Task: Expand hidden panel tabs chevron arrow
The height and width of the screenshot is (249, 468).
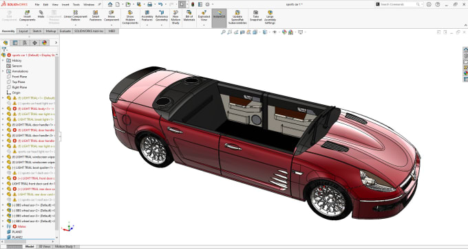Action: tap(56, 43)
